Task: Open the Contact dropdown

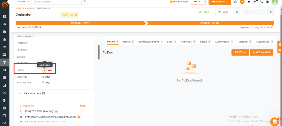Action: coord(22,2)
